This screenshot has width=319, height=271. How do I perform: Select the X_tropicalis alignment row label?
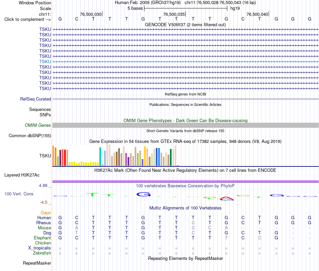click(x=40, y=248)
